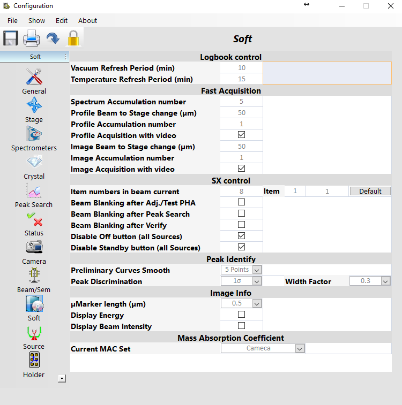Expand the Current MAC Set dropdown
Screen dimensions: 402x405
tap(300, 348)
